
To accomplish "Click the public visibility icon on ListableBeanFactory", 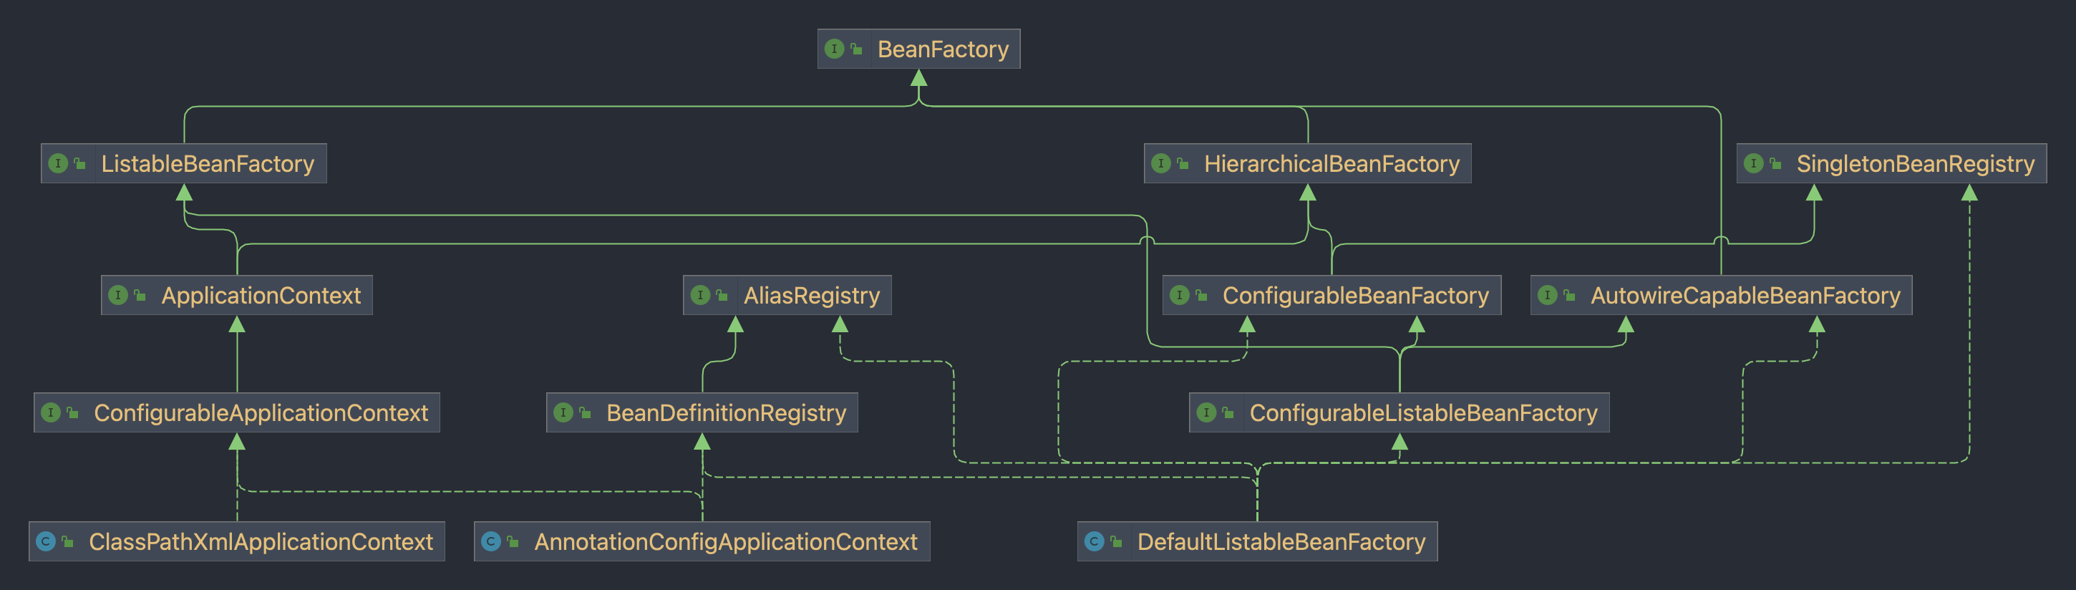I will pyautogui.click(x=79, y=164).
